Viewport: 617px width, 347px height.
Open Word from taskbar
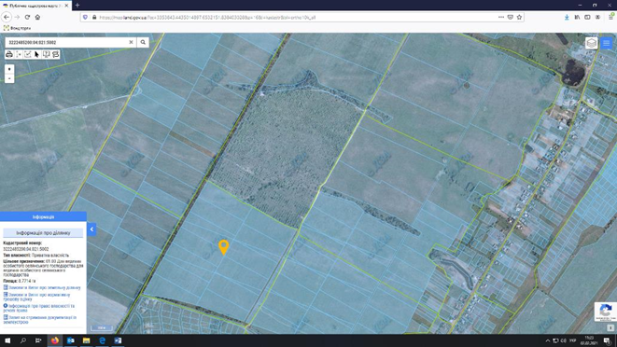(x=118, y=340)
